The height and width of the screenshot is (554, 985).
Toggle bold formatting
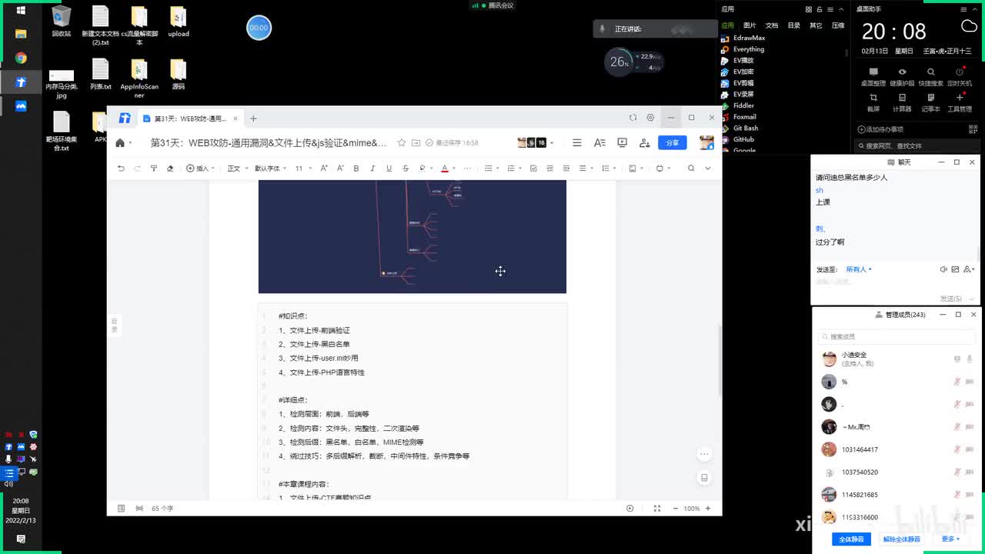click(356, 169)
